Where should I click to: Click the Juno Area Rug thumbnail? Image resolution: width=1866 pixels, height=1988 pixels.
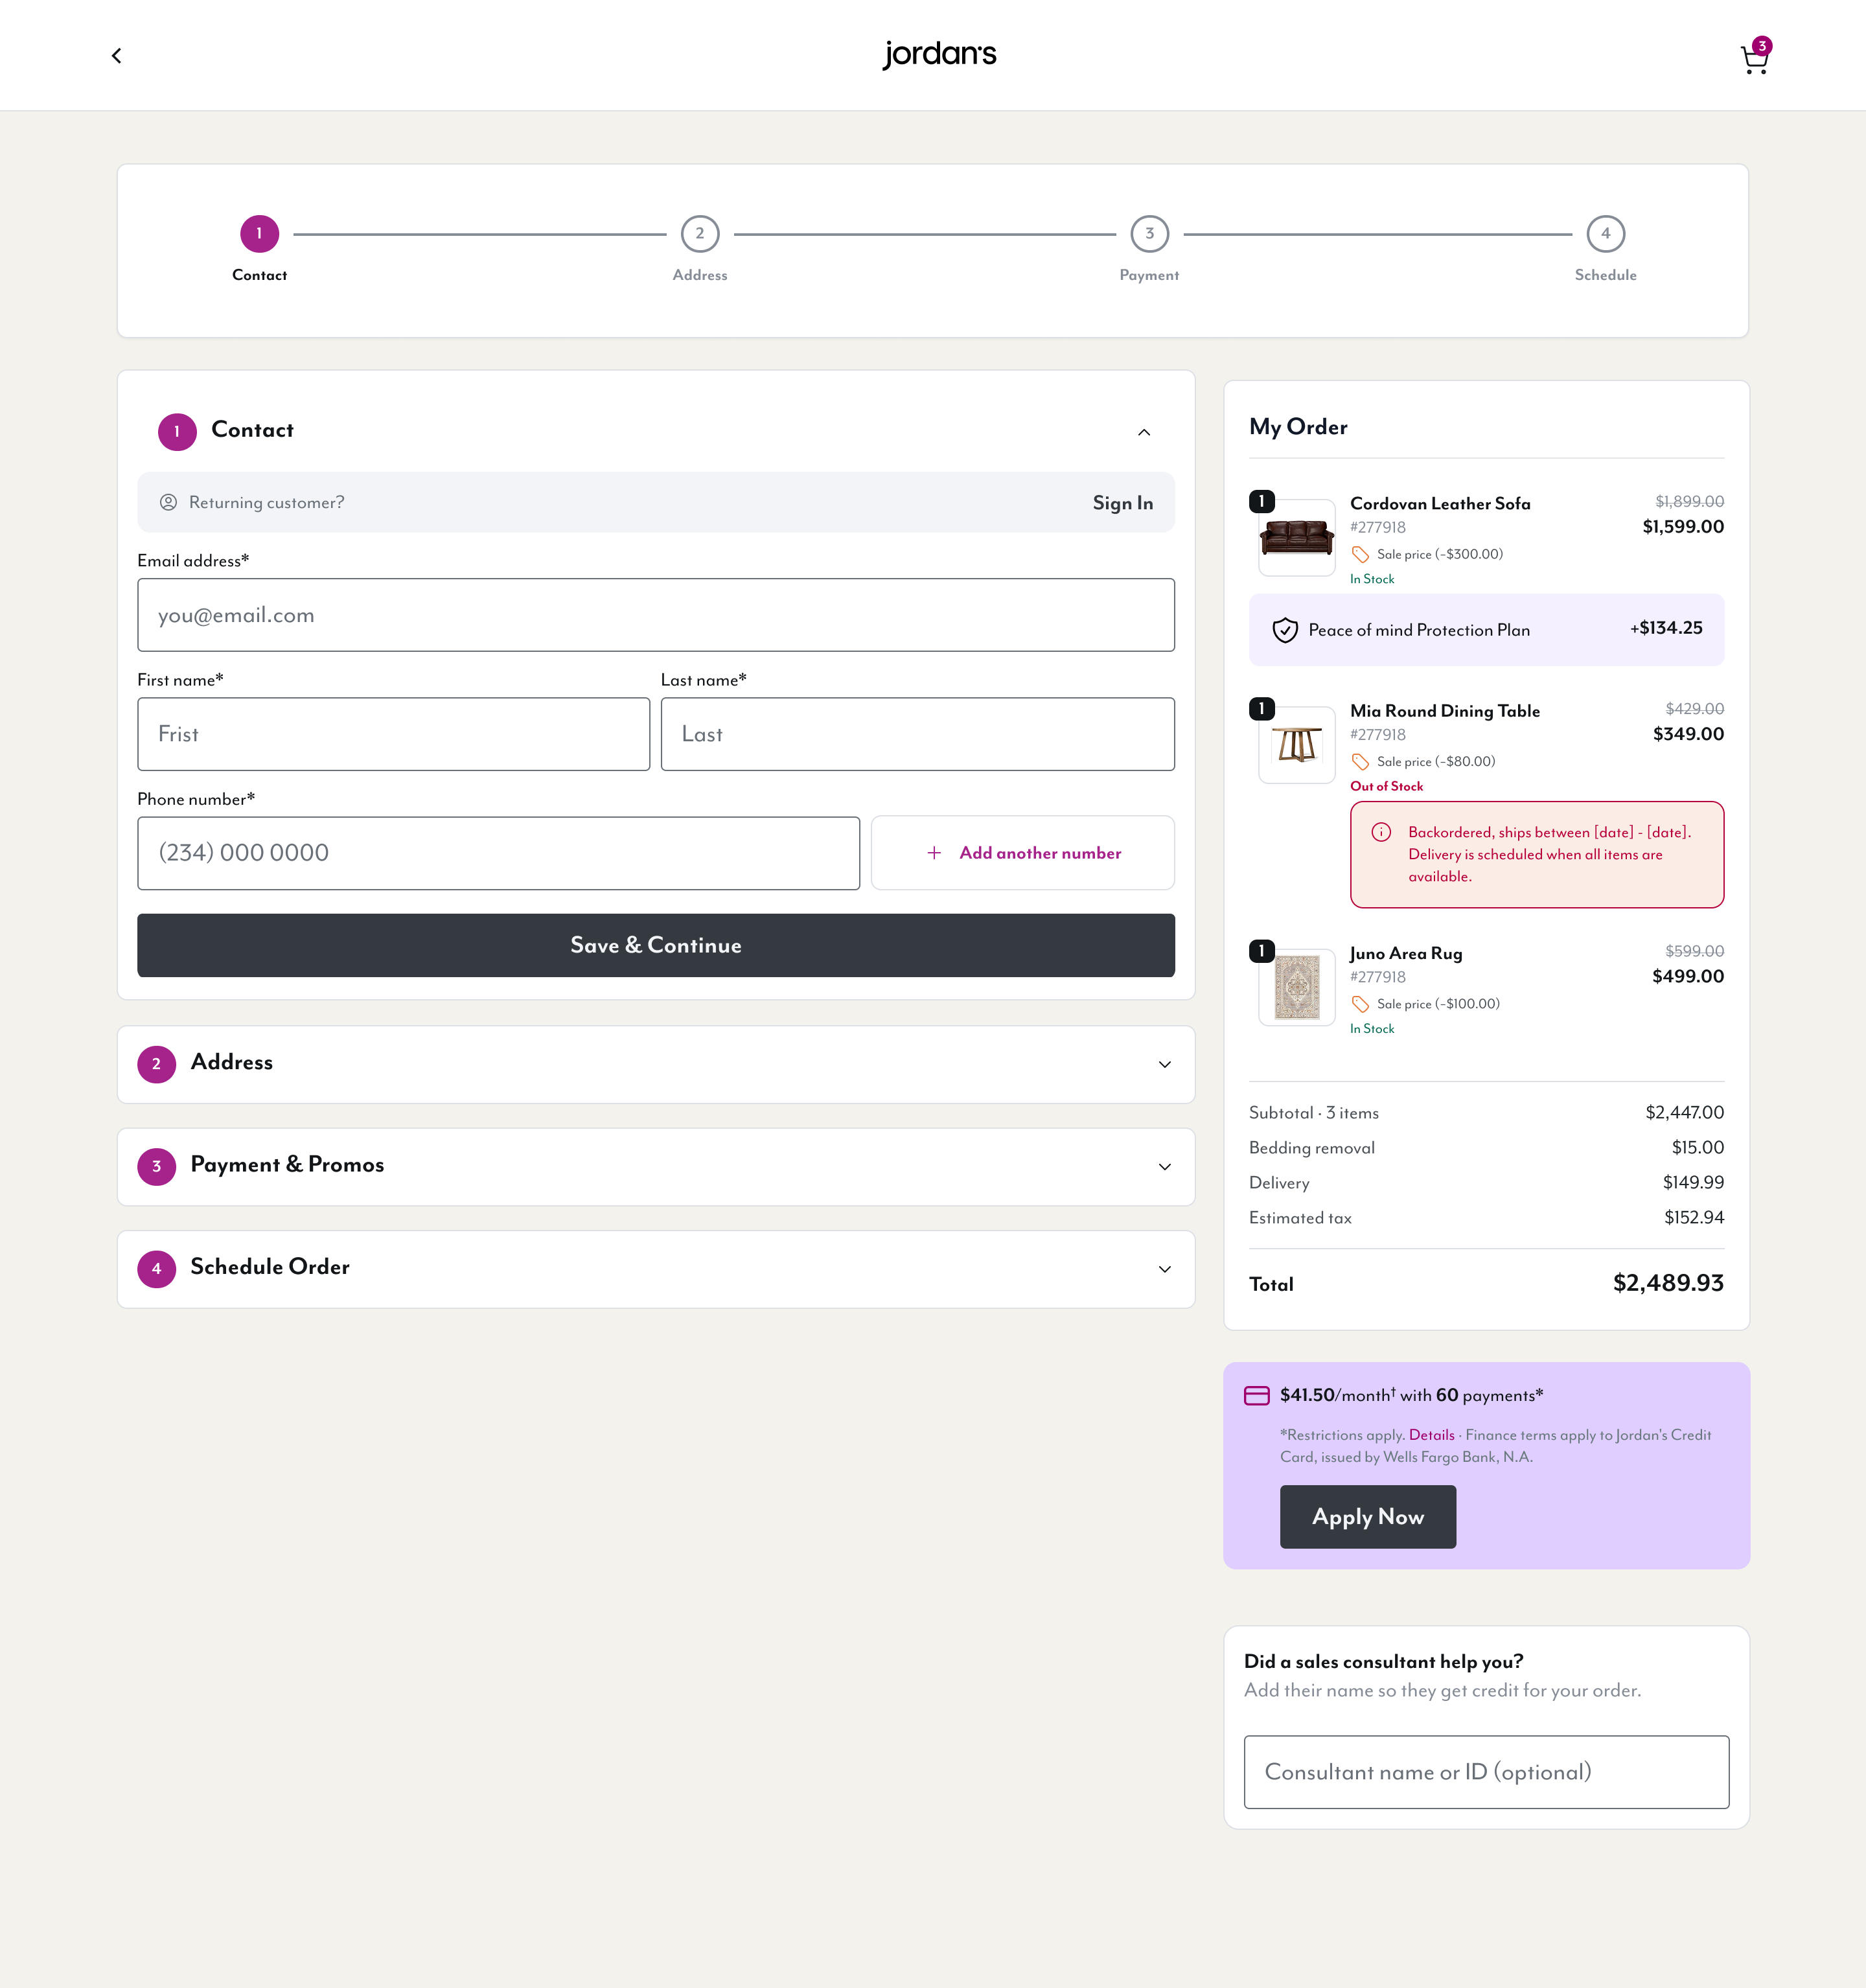[1297, 987]
